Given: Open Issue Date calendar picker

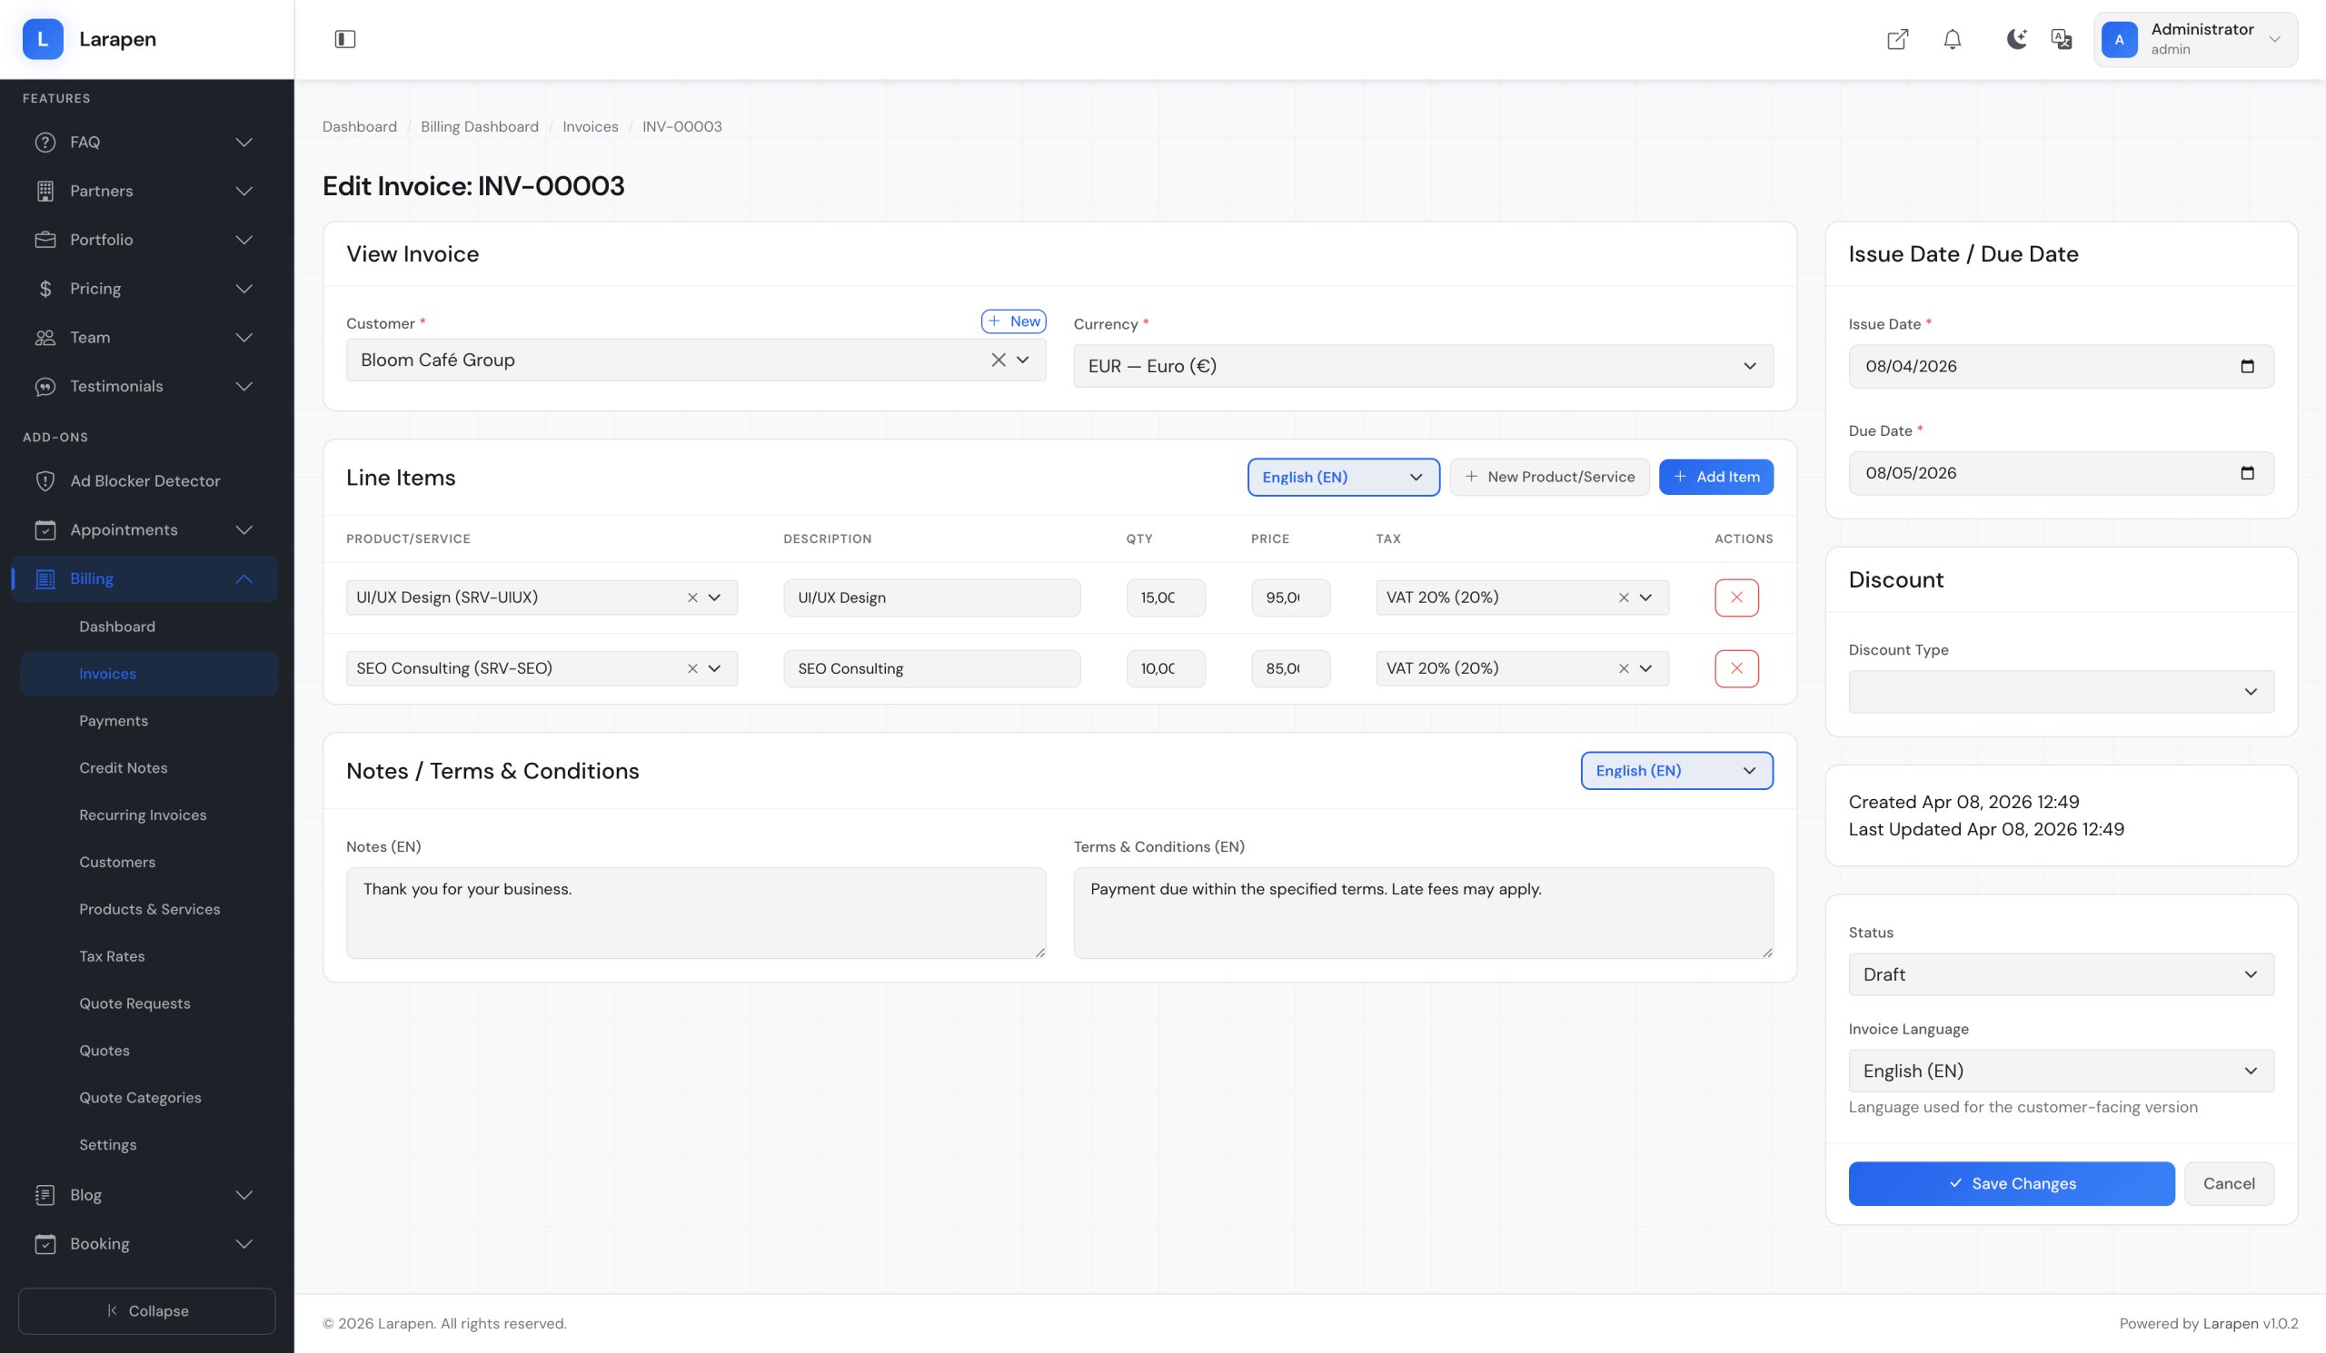Looking at the screenshot, I should coord(2247,366).
